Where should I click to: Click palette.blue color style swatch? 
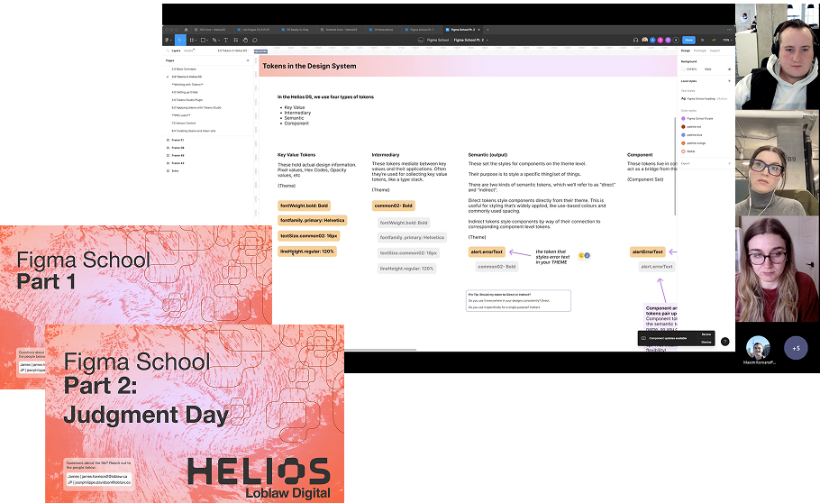click(x=683, y=135)
